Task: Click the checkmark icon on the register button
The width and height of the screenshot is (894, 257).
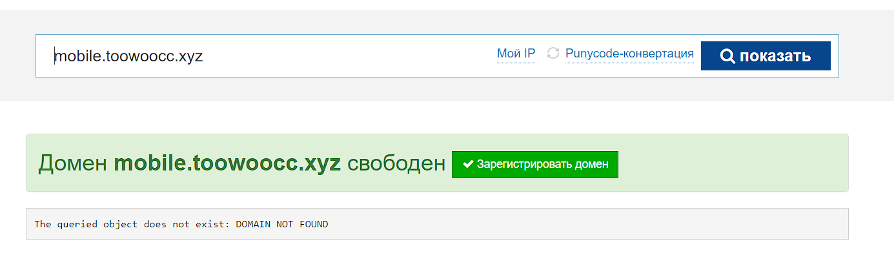Action: pos(468,164)
